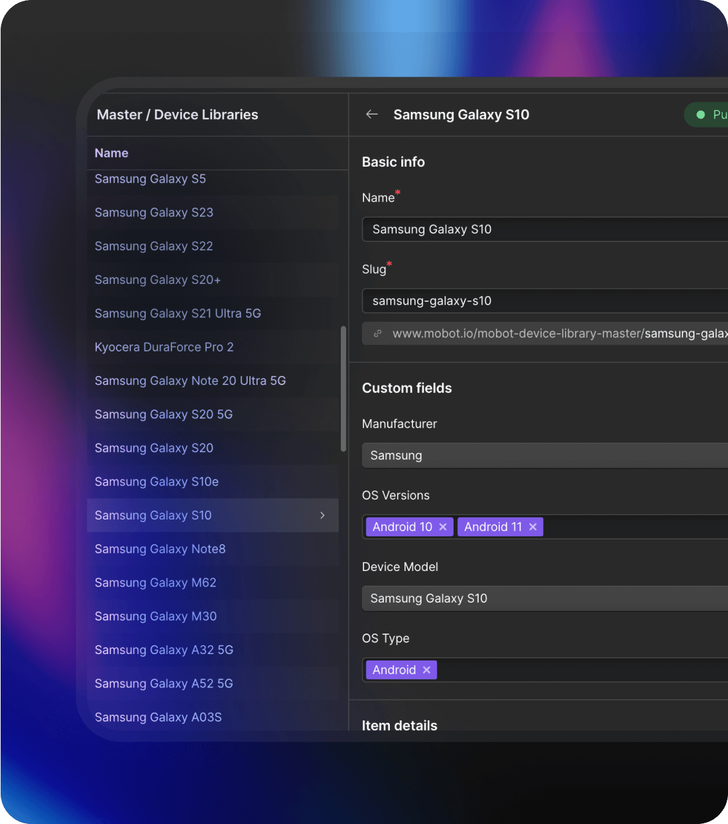Edit the Name input field

pyautogui.click(x=545, y=229)
